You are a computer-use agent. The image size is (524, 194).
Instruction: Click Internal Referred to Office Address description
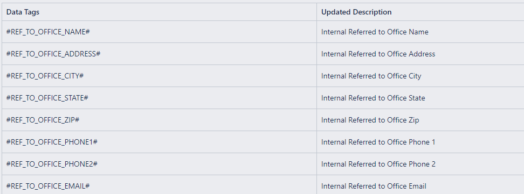coord(378,54)
